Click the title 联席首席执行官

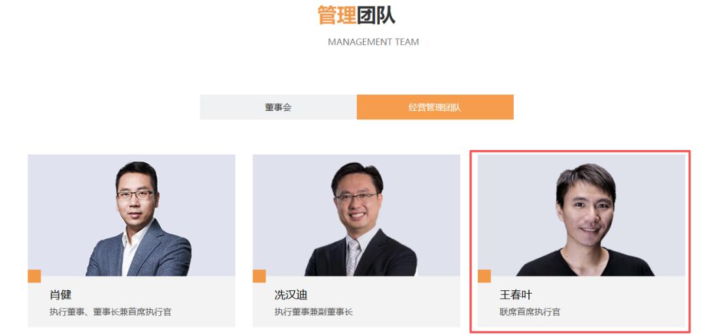(529, 312)
